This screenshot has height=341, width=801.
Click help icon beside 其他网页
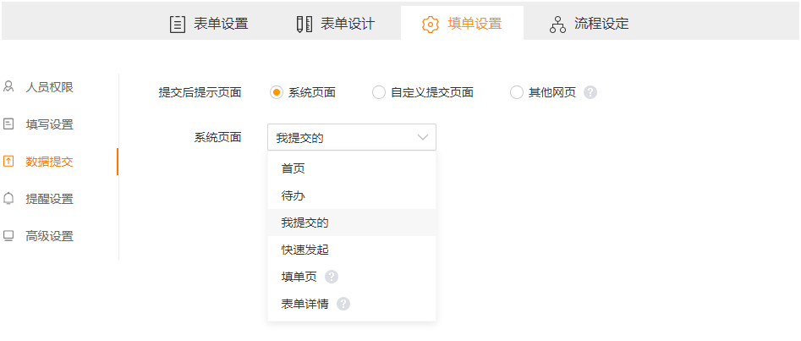tap(590, 92)
